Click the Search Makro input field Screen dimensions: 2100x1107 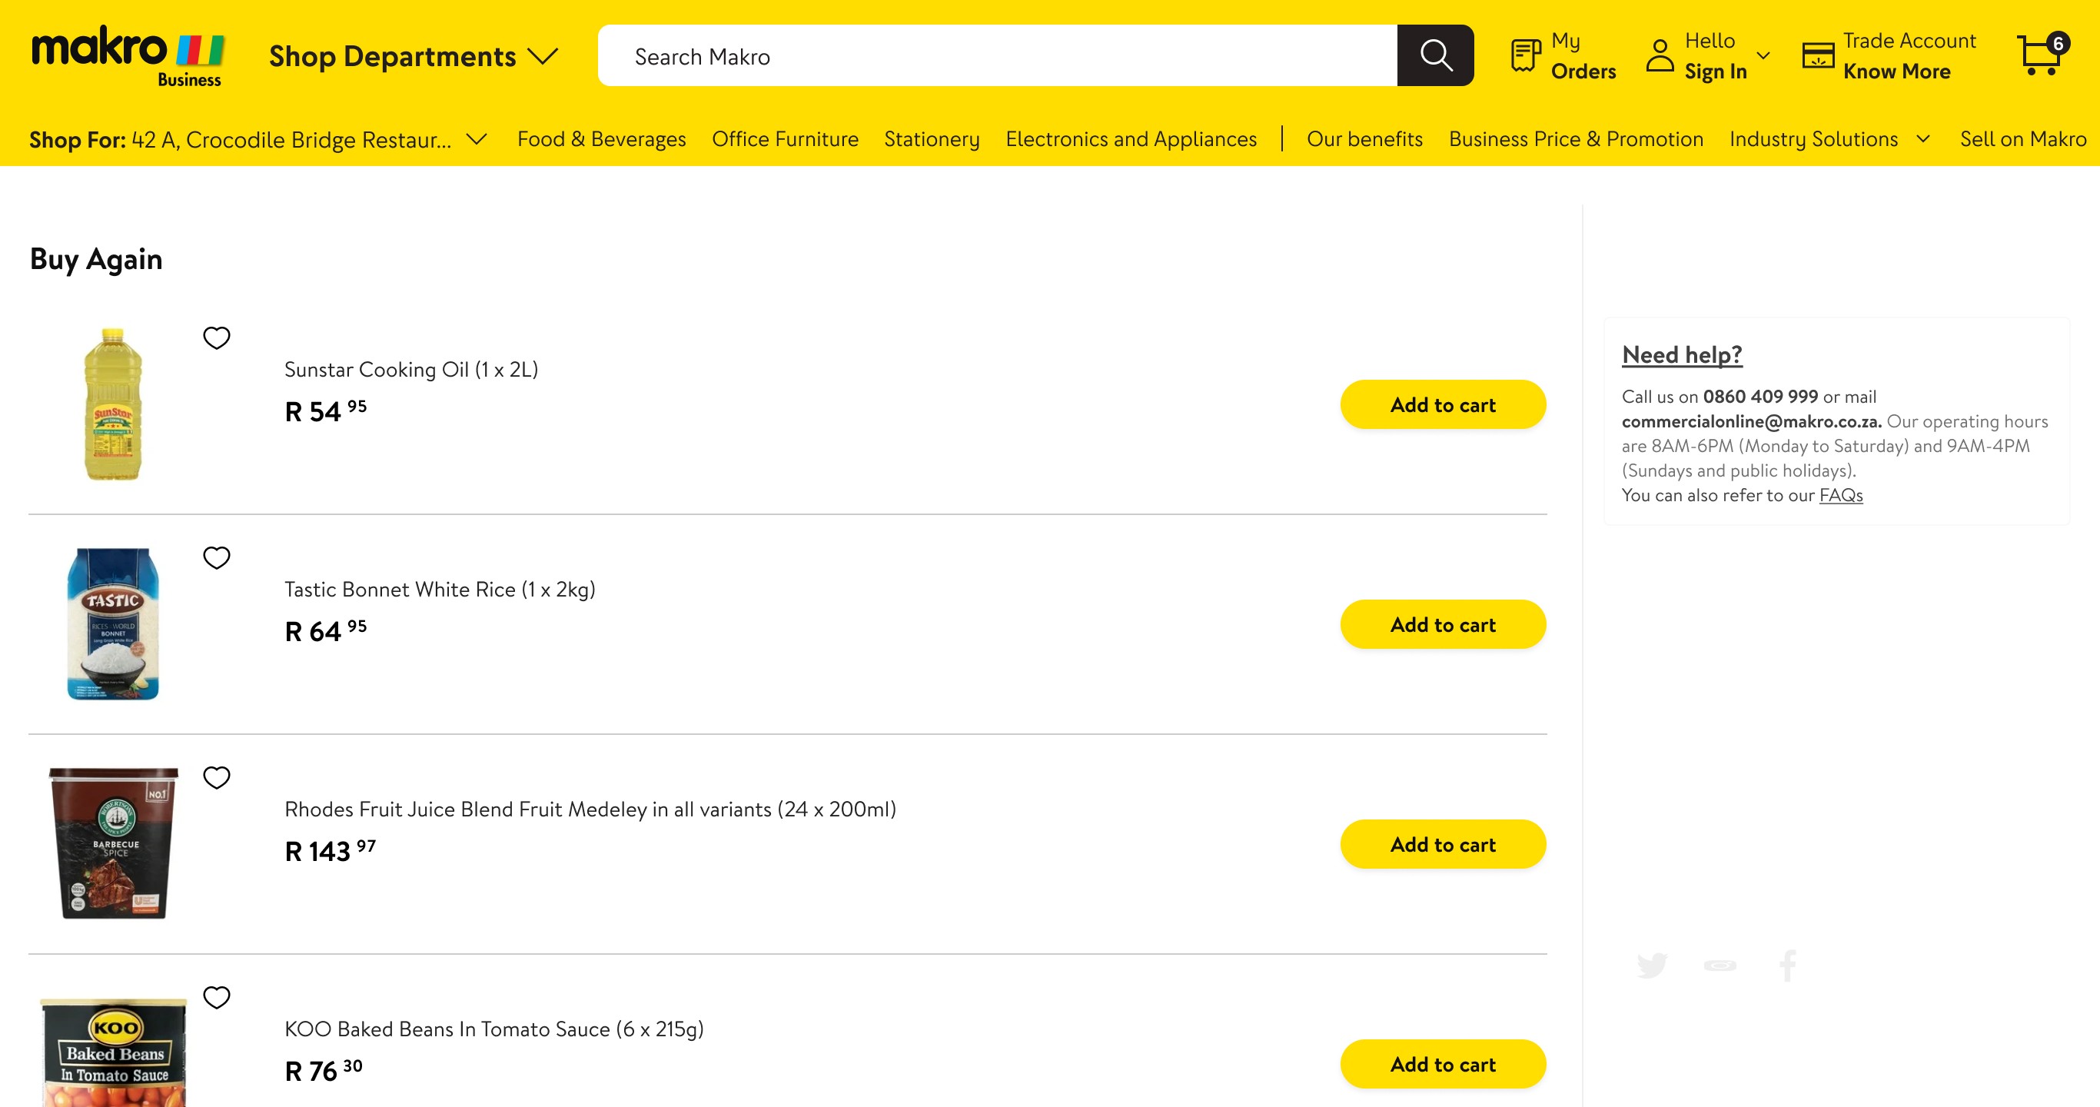pos(997,55)
